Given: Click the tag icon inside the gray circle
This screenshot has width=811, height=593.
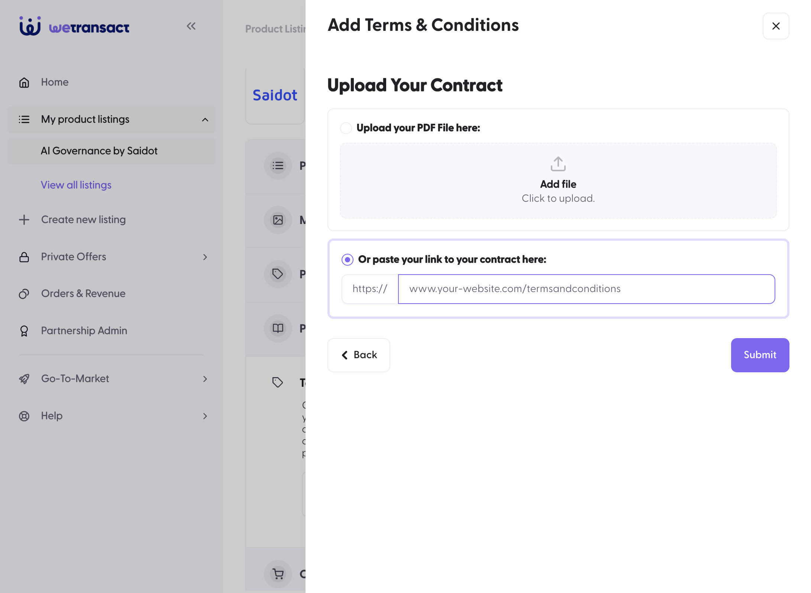Looking at the screenshot, I should click(278, 274).
